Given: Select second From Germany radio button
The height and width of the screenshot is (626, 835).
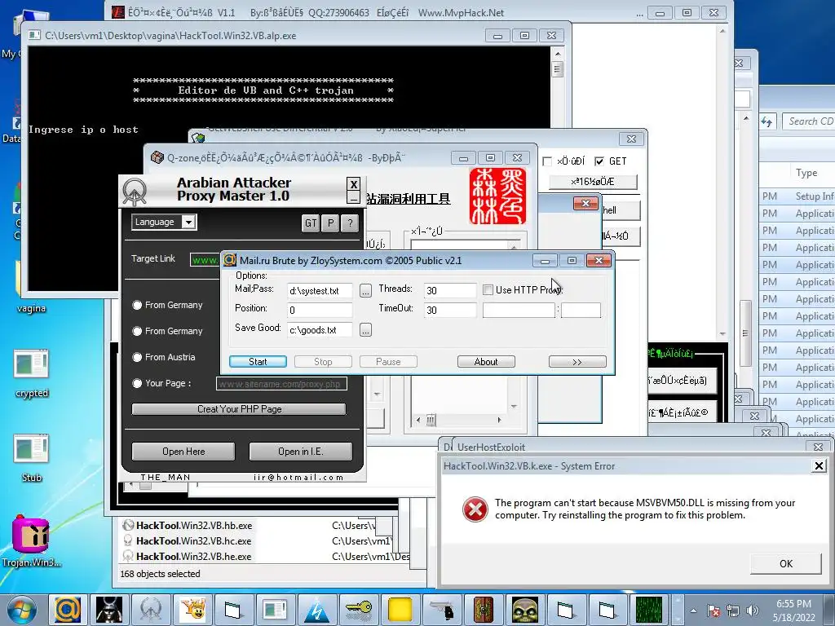Looking at the screenshot, I should 137,331.
